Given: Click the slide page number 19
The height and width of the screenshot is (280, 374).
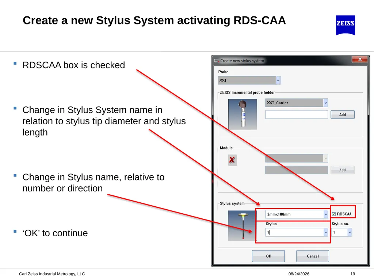Looking at the screenshot, I should click(x=353, y=274).
